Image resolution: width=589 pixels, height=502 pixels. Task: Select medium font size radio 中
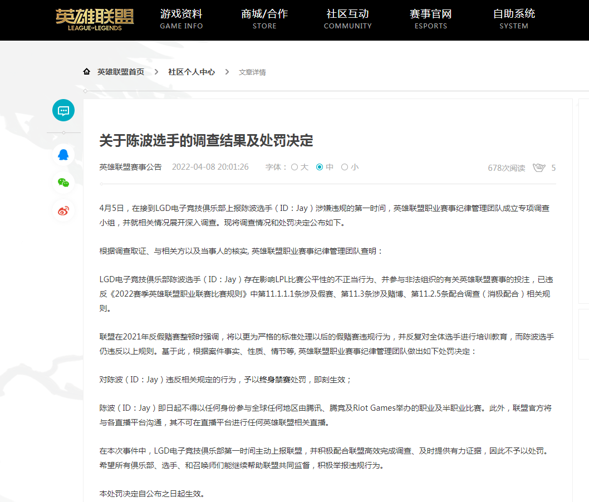pos(320,167)
